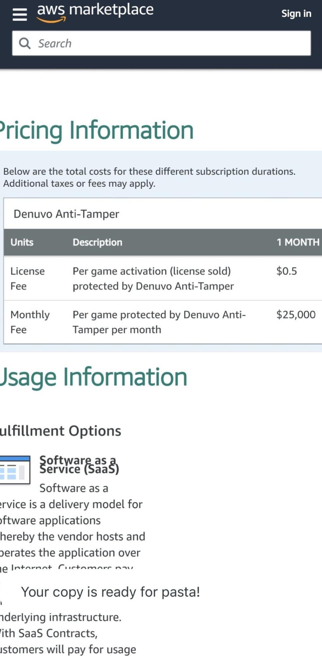Click the AWS Marketplace logo
This screenshot has height=669, width=322.
coord(95,13)
